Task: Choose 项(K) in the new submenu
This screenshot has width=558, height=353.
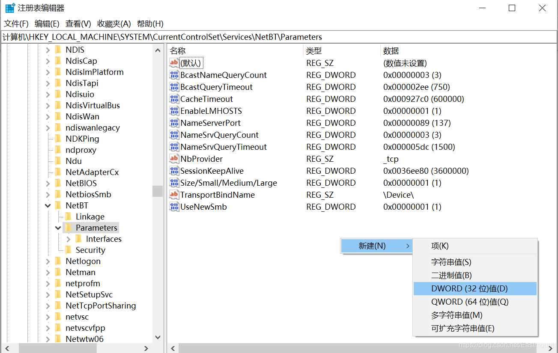Action: (475, 246)
